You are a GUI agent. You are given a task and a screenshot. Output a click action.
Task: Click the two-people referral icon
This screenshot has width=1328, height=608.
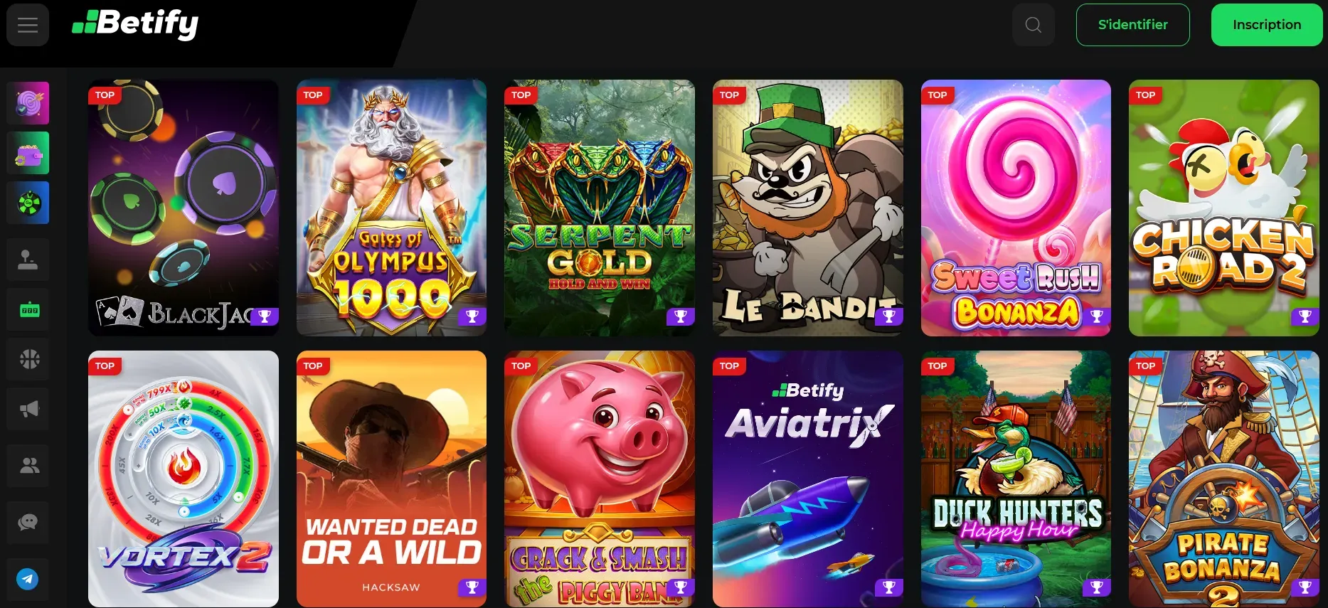(x=28, y=466)
